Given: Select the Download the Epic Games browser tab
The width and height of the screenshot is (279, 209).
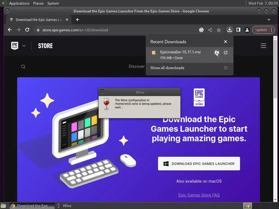Looking at the screenshot, I should pos(38,20).
